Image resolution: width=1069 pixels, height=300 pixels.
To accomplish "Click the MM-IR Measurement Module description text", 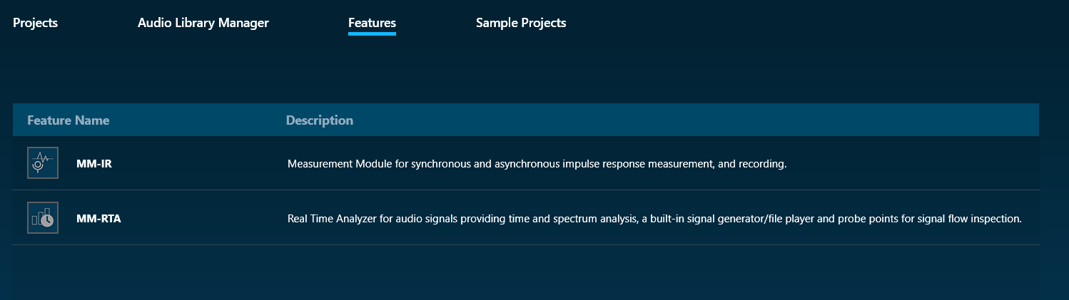I will tap(537, 164).
